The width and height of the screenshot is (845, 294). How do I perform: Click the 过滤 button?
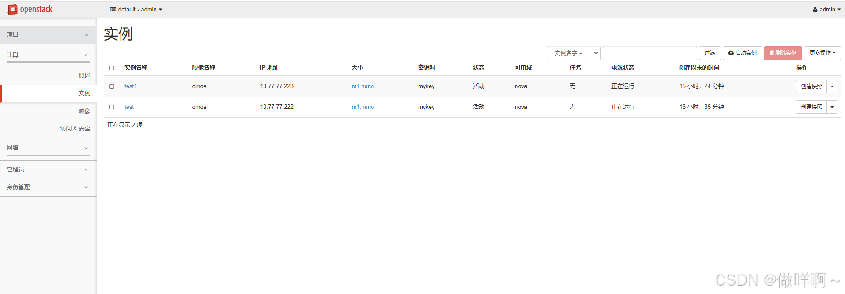click(709, 53)
